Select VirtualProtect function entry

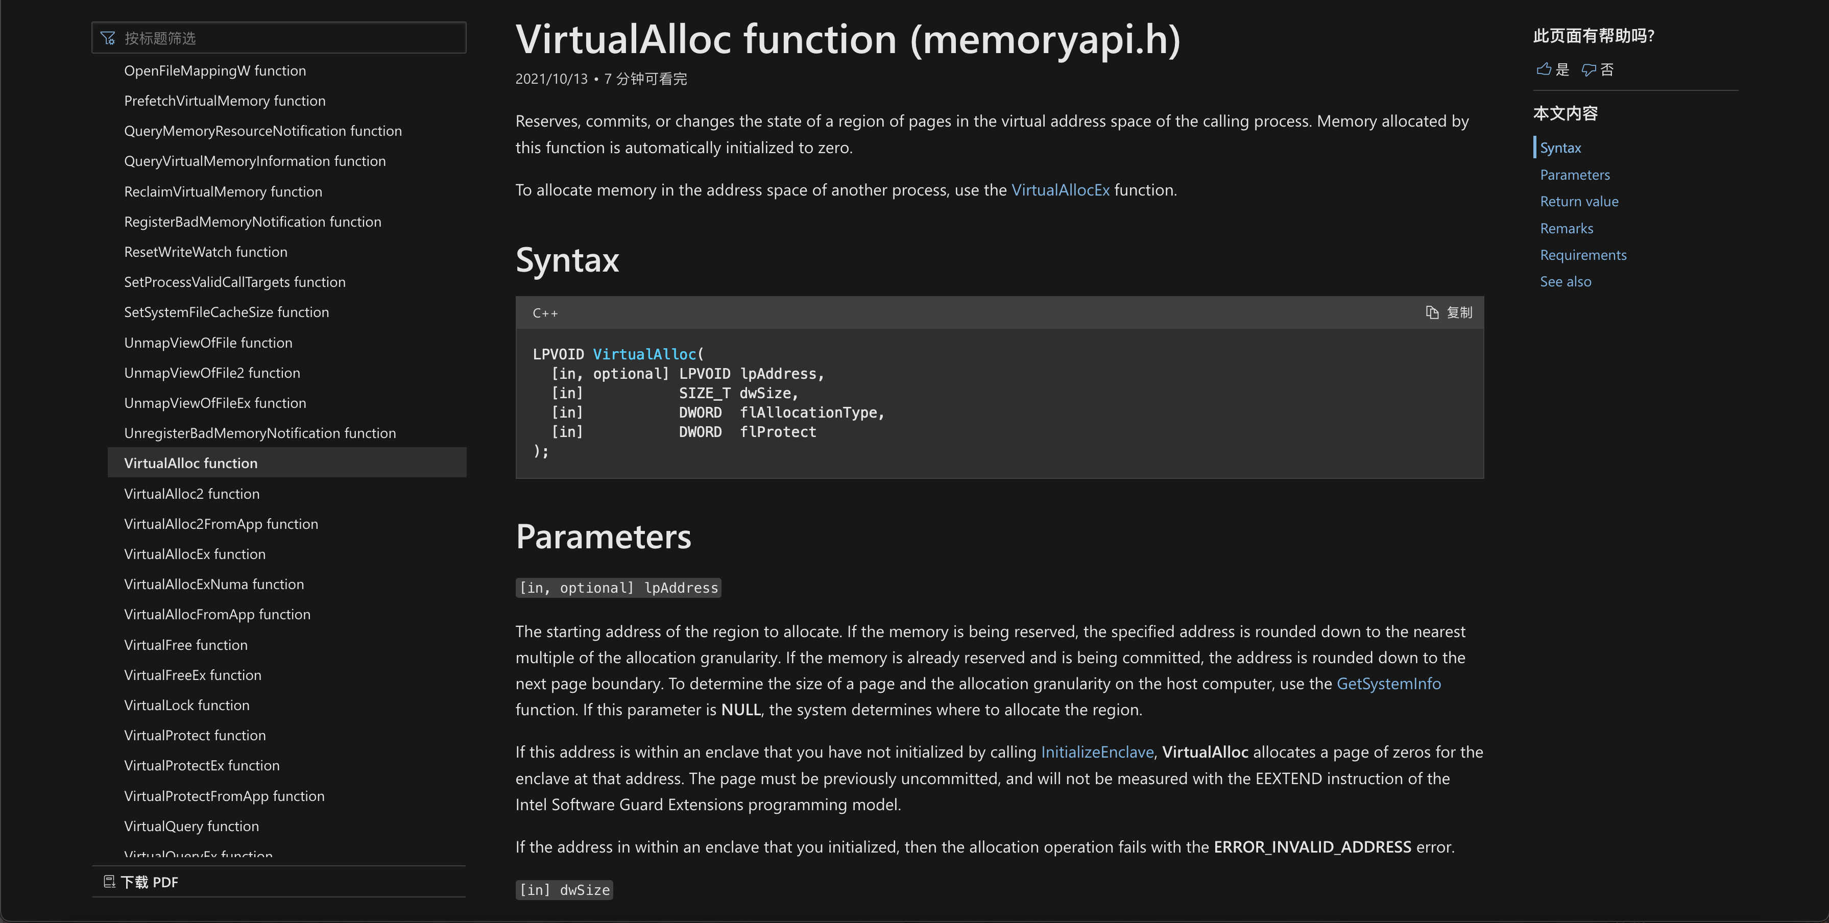(x=195, y=735)
